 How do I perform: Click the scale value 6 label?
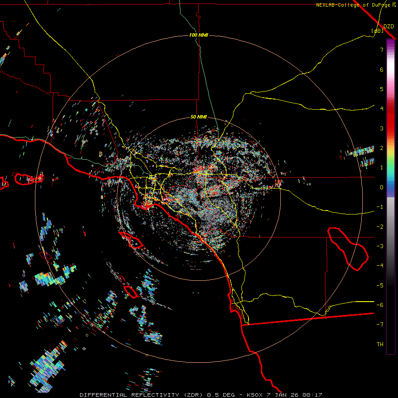click(382, 69)
